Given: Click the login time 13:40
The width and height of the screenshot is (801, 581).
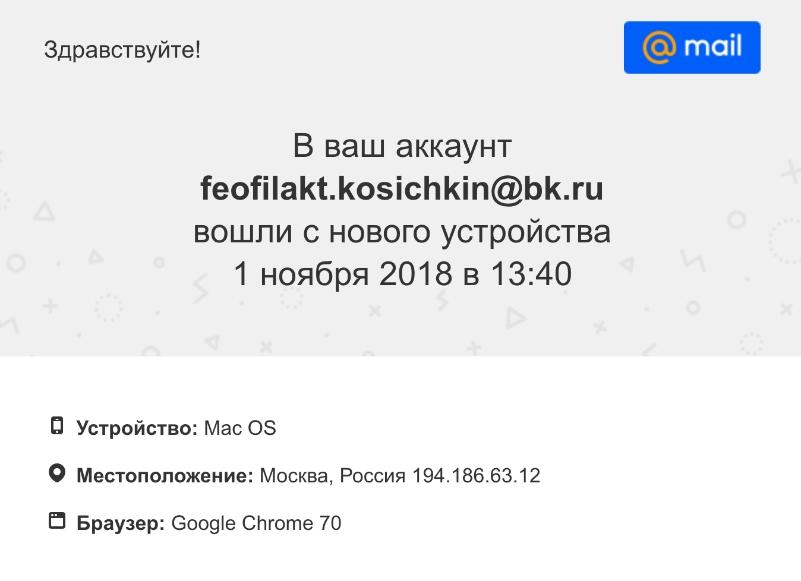Looking at the screenshot, I should click(531, 274).
